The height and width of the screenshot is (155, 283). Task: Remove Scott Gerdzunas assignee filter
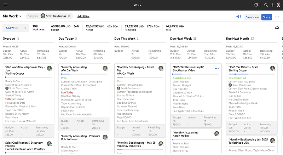coord(69,16)
